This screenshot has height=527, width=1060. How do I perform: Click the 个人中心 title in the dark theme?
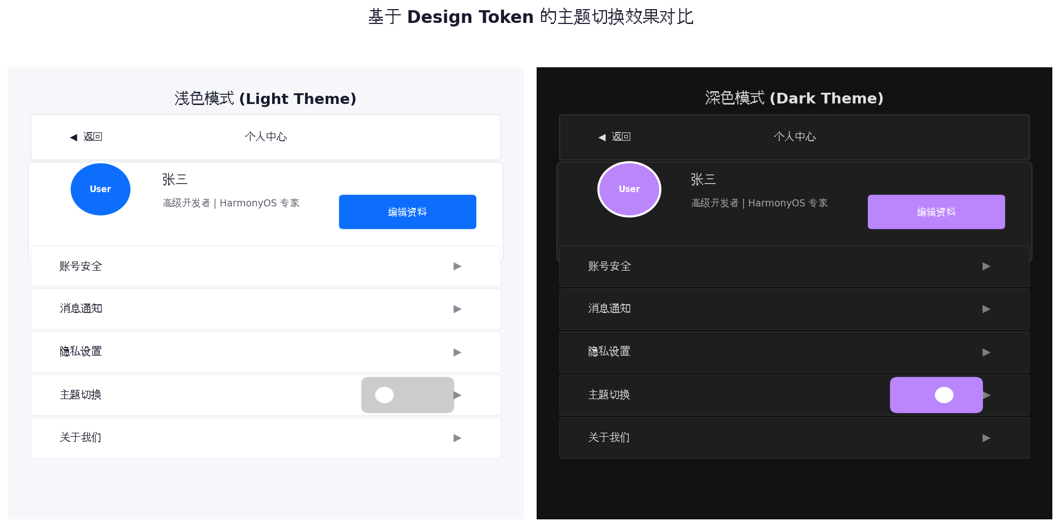(x=794, y=137)
